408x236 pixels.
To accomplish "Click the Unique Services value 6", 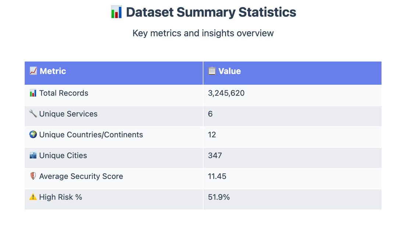I will click(x=210, y=114).
